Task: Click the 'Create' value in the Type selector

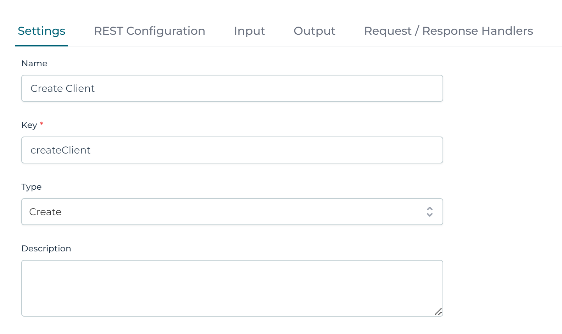Action: tap(45, 212)
